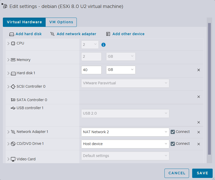Remove Network Adapter 1 with X icon

click(x=199, y=132)
